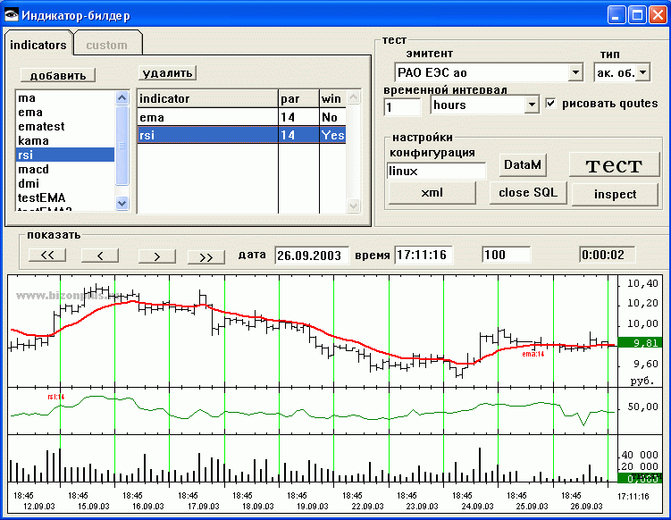671x520 pixels.
Task: Select macd in the indicator list
Action: 33,170
